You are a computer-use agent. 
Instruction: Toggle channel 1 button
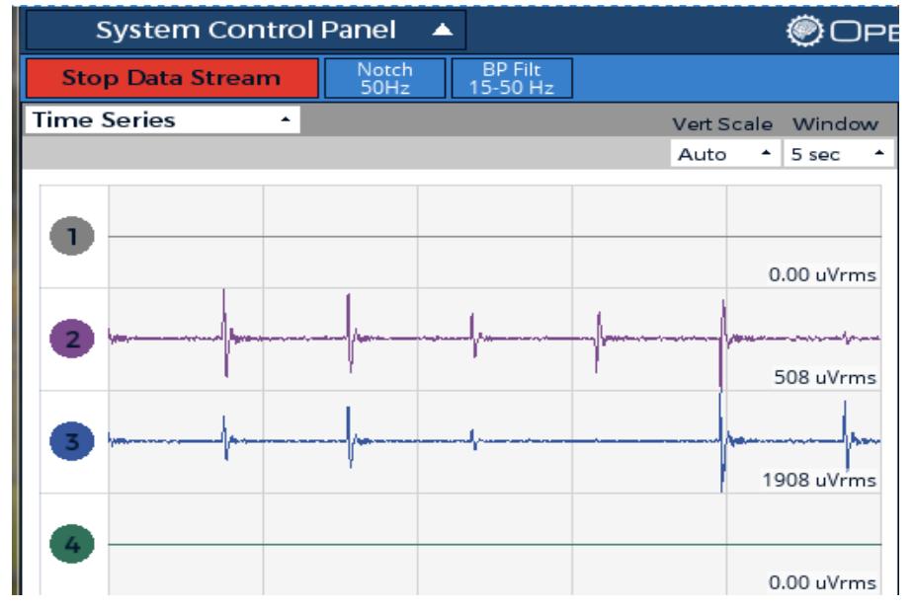72,236
